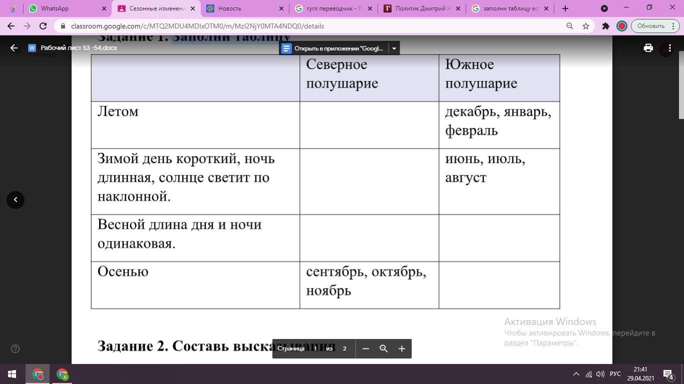The height and width of the screenshot is (384, 684).
Task: Reload the page in Chrome
Action: (43, 26)
